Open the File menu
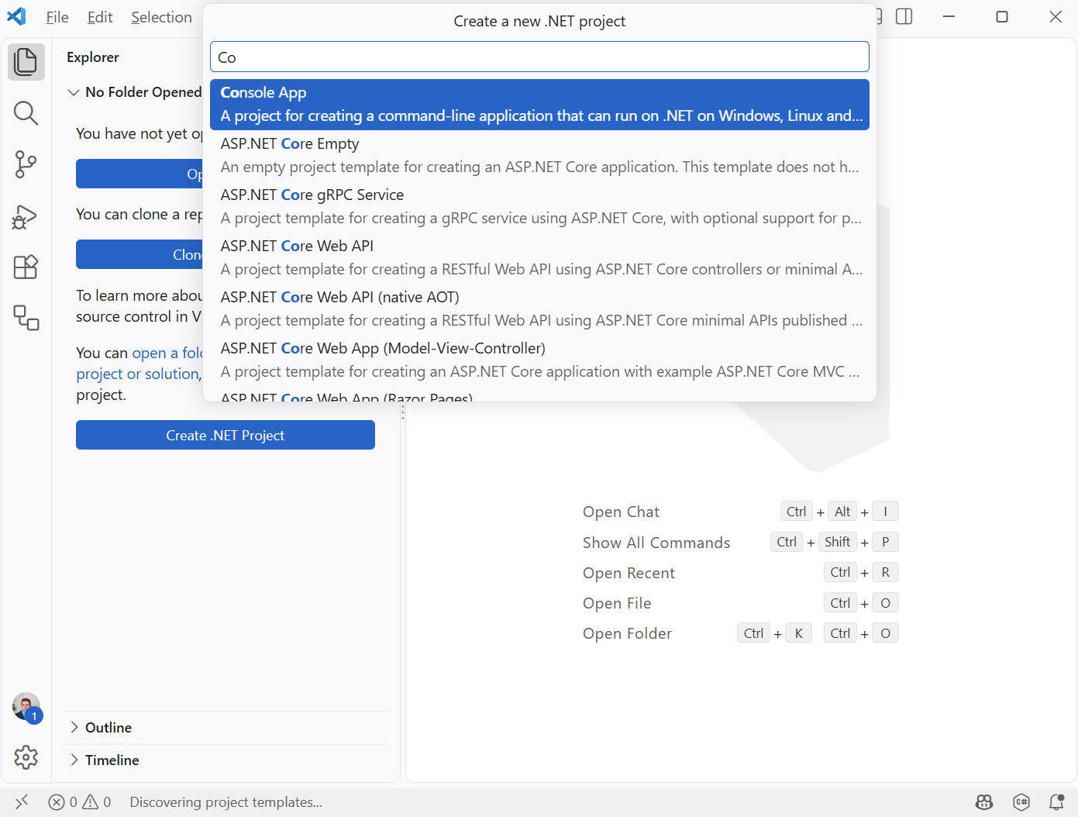The image size is (1078, 817). [57, 17]
